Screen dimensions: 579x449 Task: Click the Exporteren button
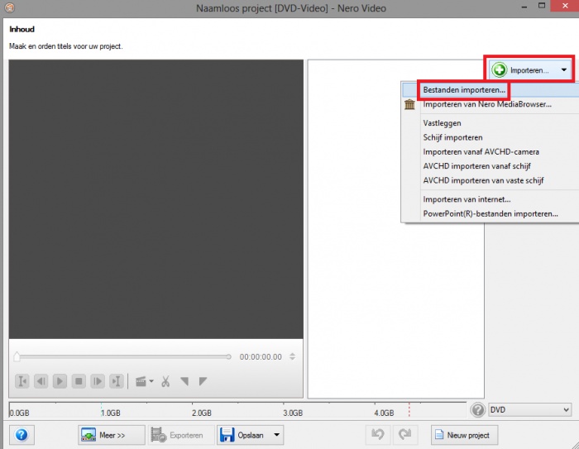point(181,435)
